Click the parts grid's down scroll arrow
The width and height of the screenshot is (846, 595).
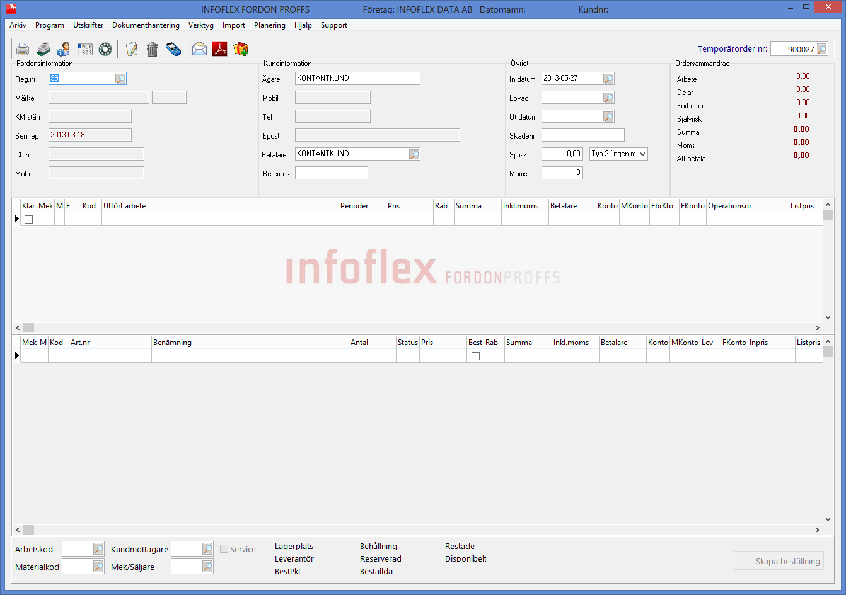click(828, 520)
